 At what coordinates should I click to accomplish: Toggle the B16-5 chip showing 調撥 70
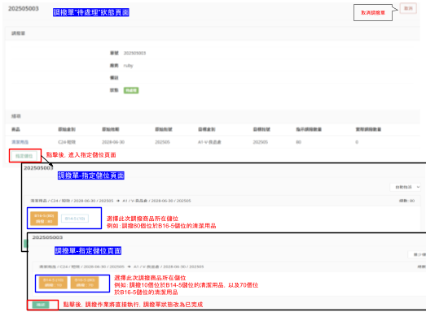pyautogui.click(x=85, y=283)
